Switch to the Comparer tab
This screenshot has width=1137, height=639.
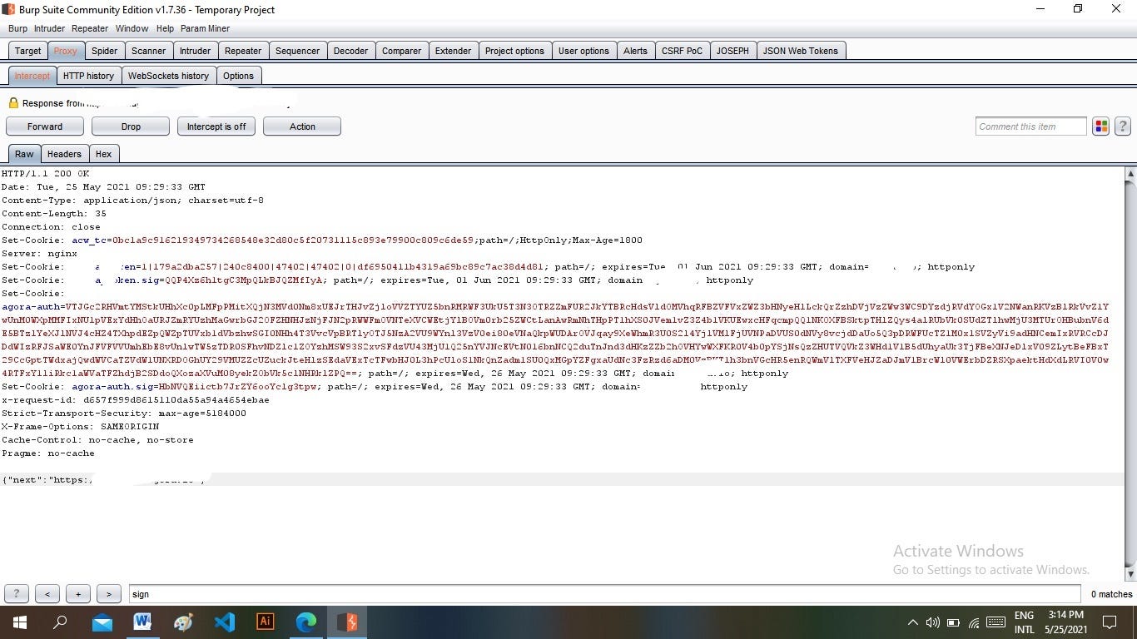401,51
